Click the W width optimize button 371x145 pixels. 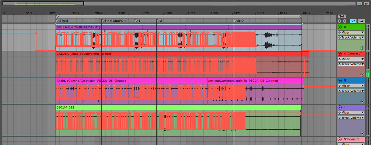pyautogui.click(x=366, y=4)
